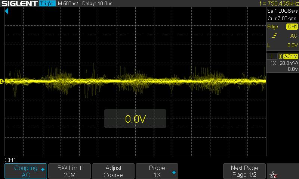Click the rising edge slope icon
The height and width of the screenshot is (179, 299).
pyautogui.click(x=274, y=35)
